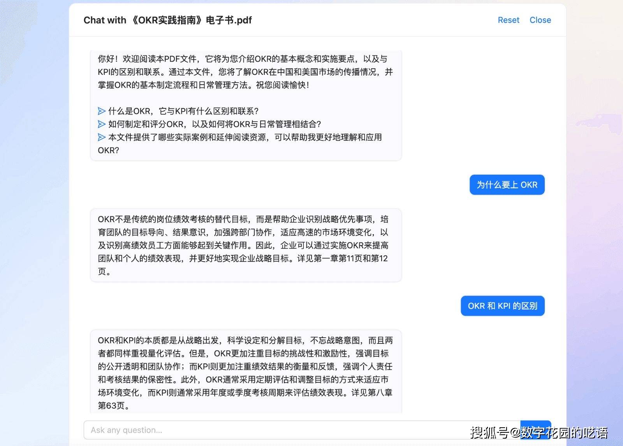Click the "OKR 和 KPI 的区别" user message bubble
The image size is (623, 446).
(502, 306)
